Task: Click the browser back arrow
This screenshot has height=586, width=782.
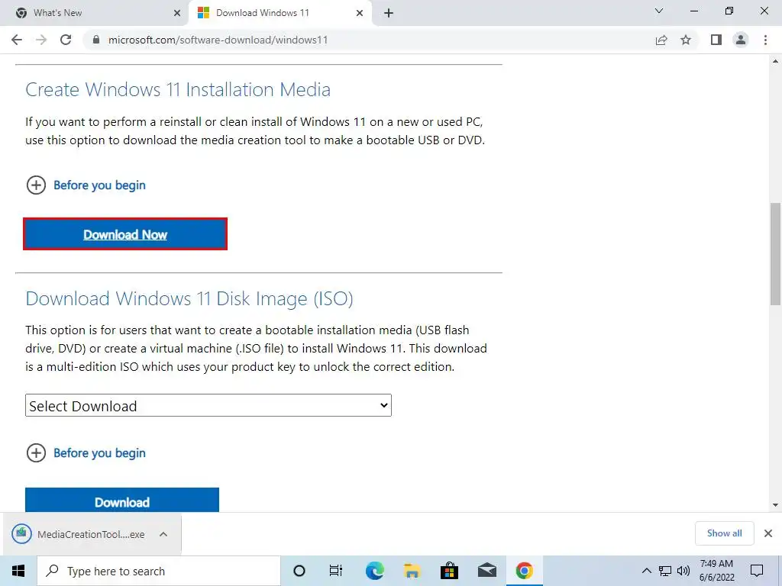Action: pos(17,40)
